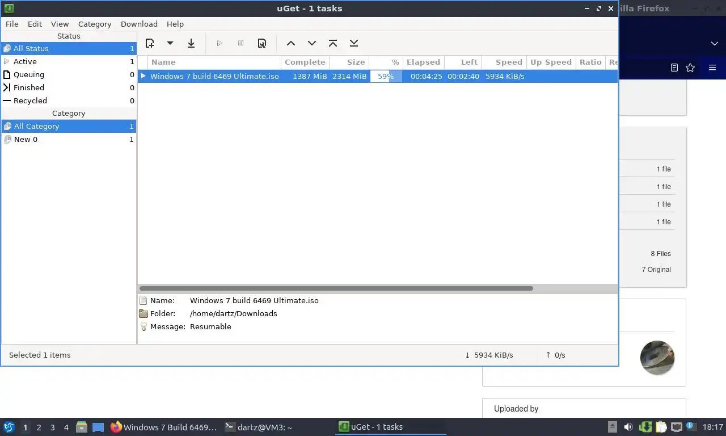Image resolution: width=726 pixels, height=436 pixels.
Task: Click the 59% progress bar of the download
Action: coord(386,76)
